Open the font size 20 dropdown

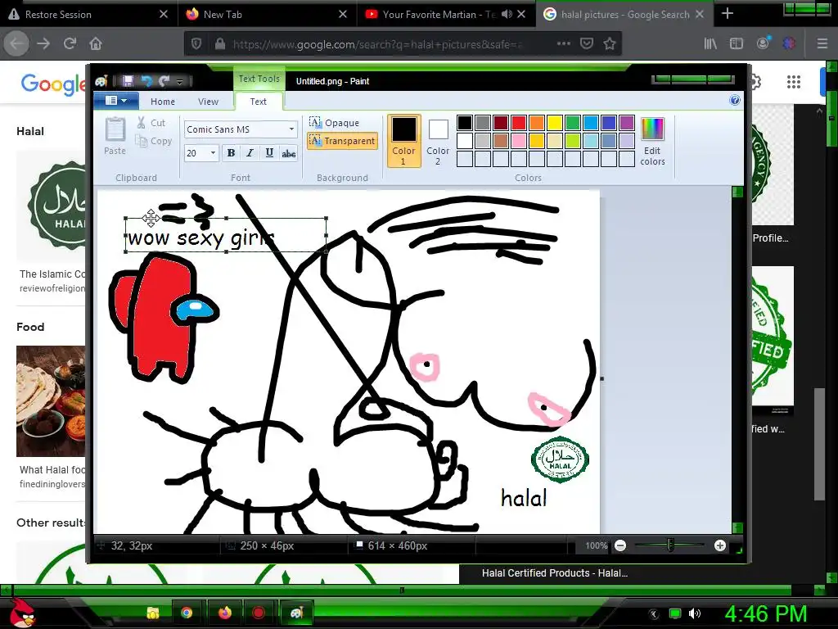pyautogui.click(x=213, y=153)
